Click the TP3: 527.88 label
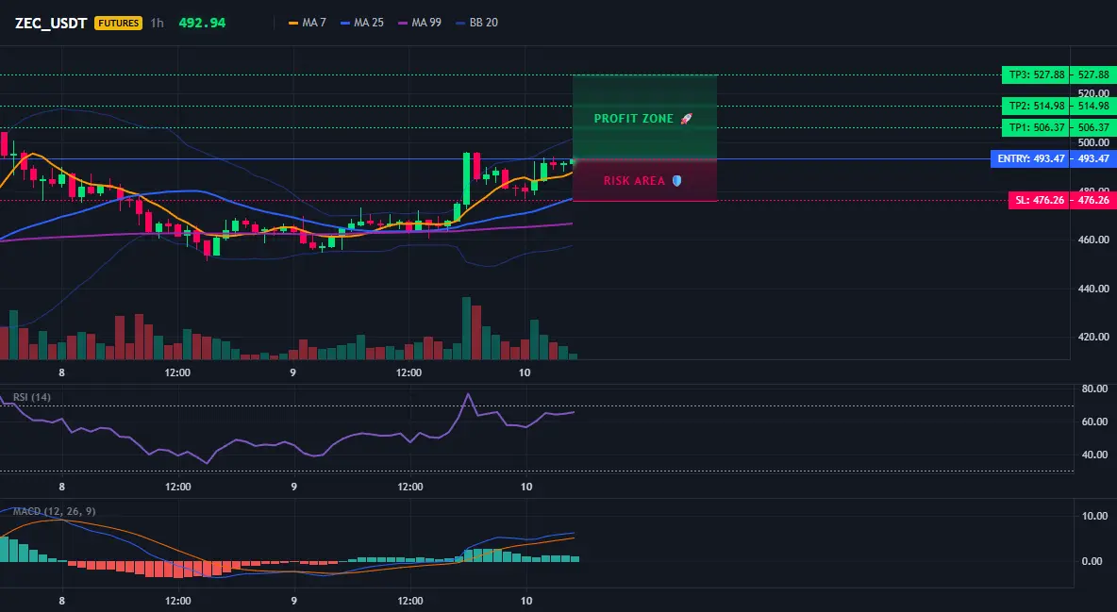 [1035, 74]
